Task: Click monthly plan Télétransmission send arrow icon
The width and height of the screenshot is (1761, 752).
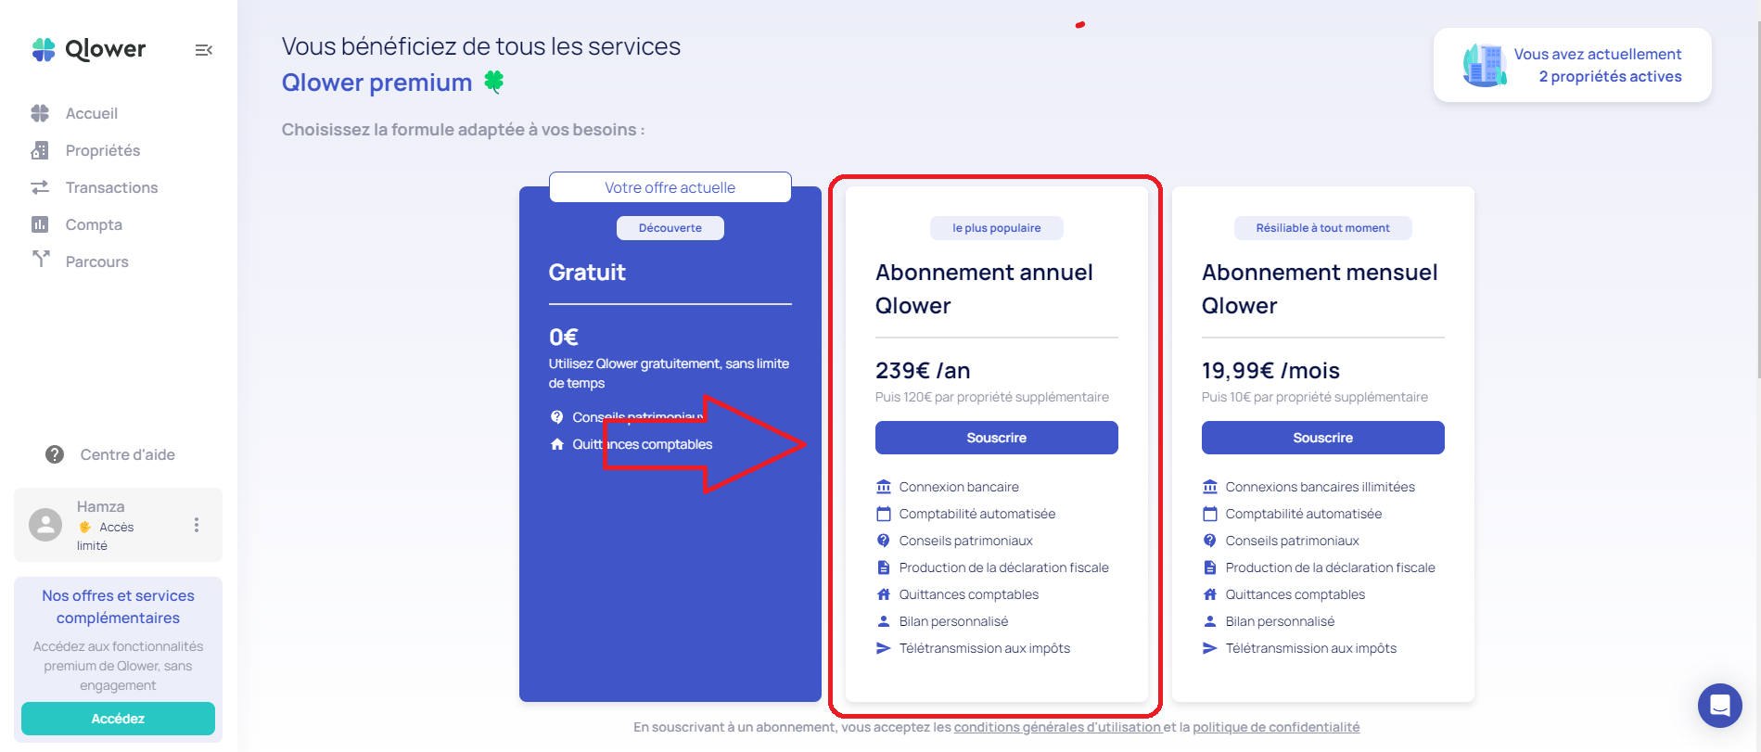Action: tap(1210, 648)
